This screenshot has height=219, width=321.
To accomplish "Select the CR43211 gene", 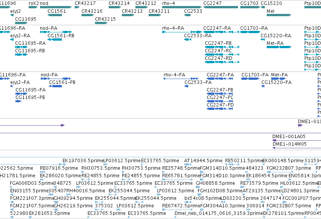I will pos(155,15).
